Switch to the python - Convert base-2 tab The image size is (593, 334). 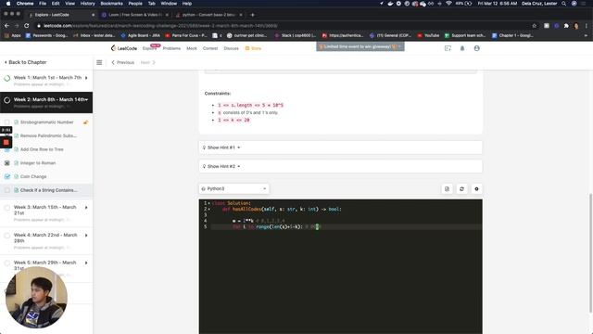[x=208, y=15]
